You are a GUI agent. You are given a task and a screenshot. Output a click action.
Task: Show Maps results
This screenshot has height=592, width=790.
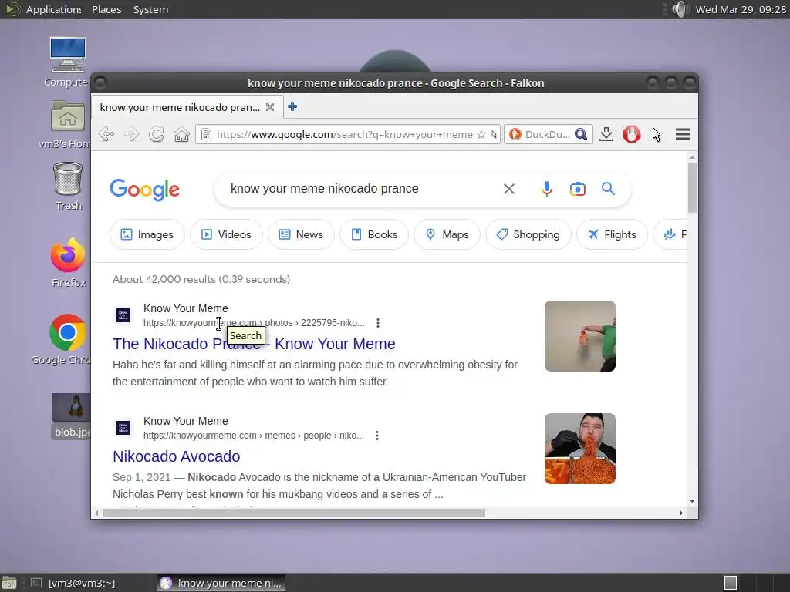447,234
